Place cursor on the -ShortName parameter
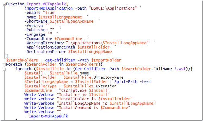Viewport: 203px width, 121px height. pos(36,21)
